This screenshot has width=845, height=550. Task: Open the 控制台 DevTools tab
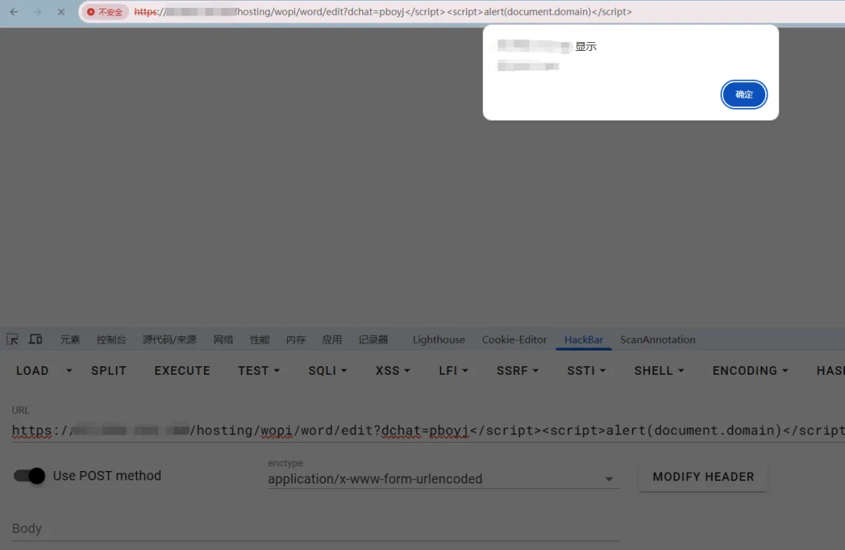pyautogui.click(x=111, y=340)
